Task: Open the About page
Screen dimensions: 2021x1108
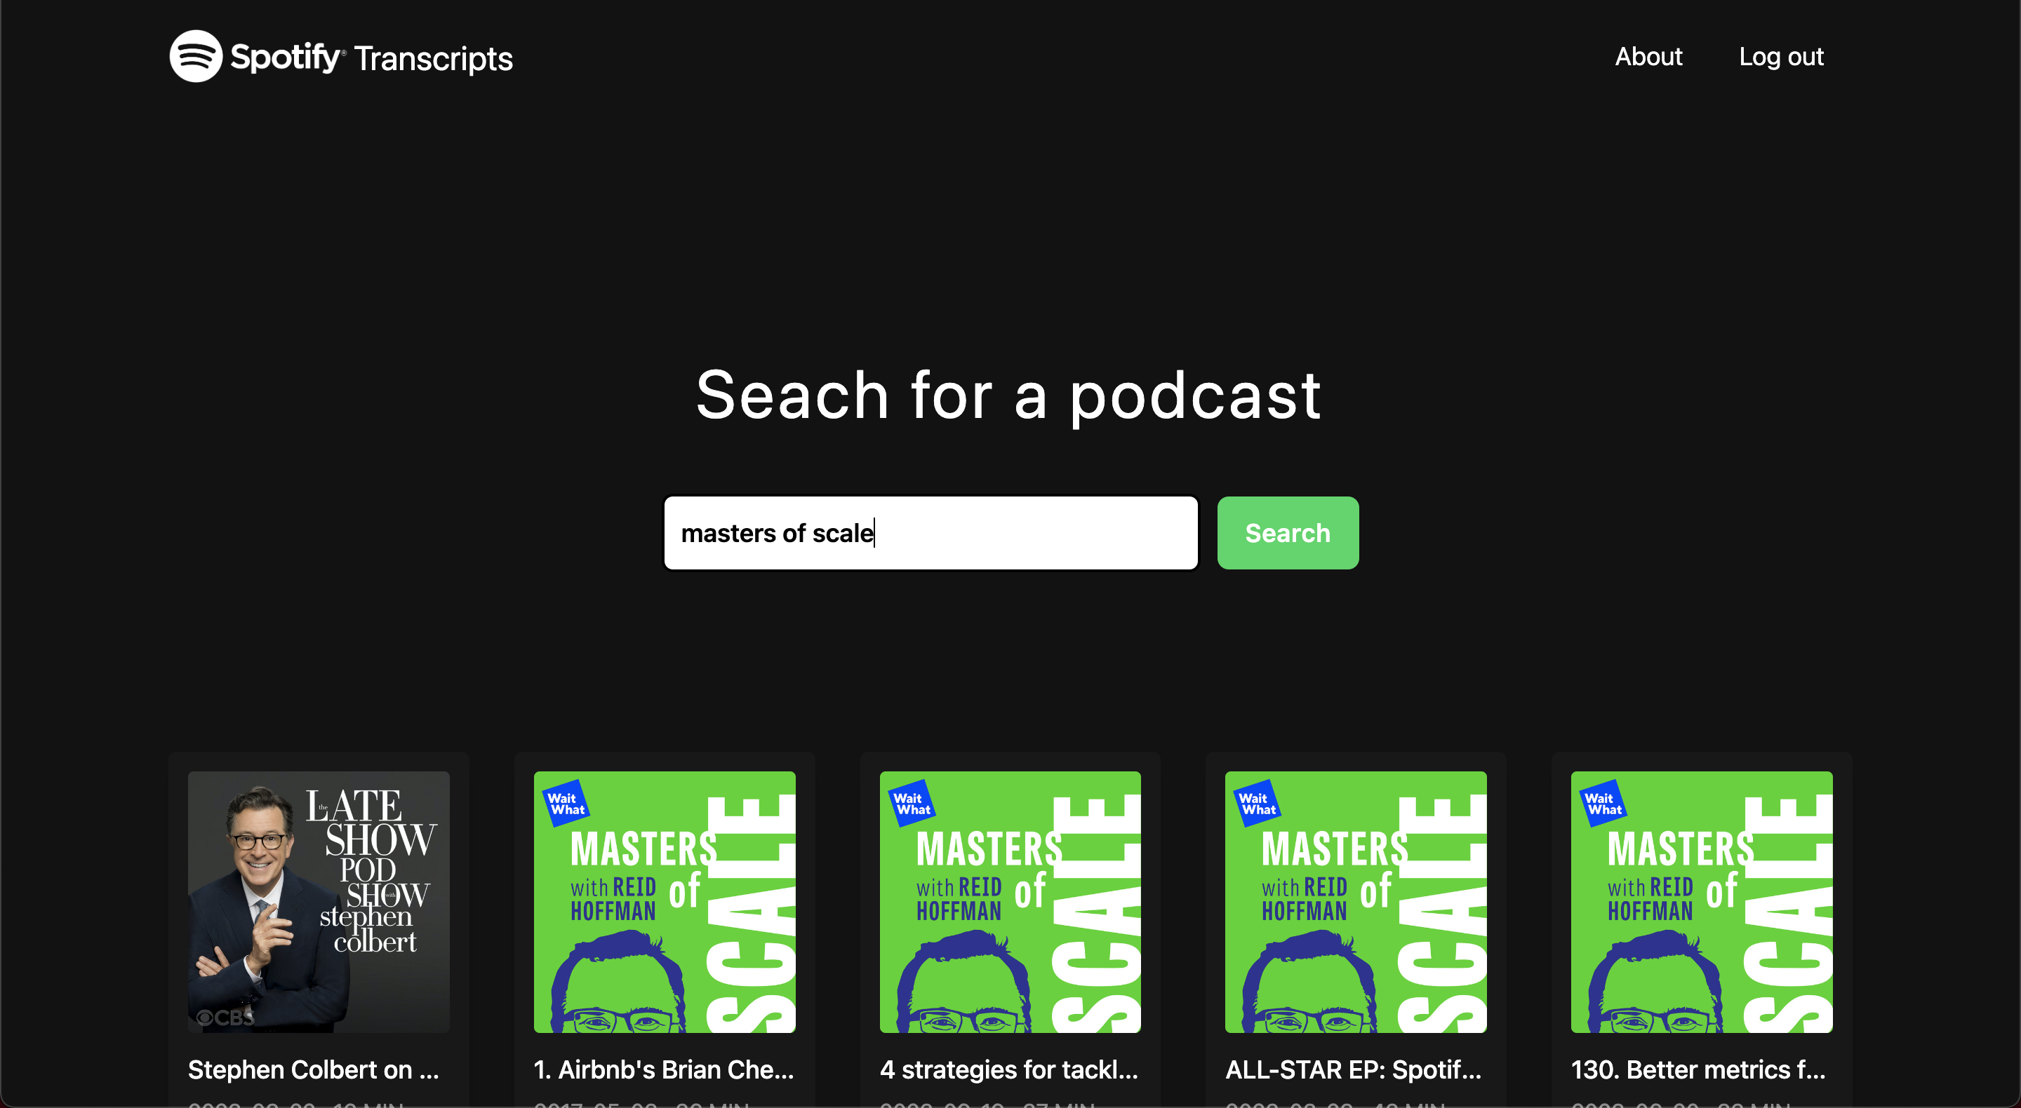Action: tap(1648, 57)
